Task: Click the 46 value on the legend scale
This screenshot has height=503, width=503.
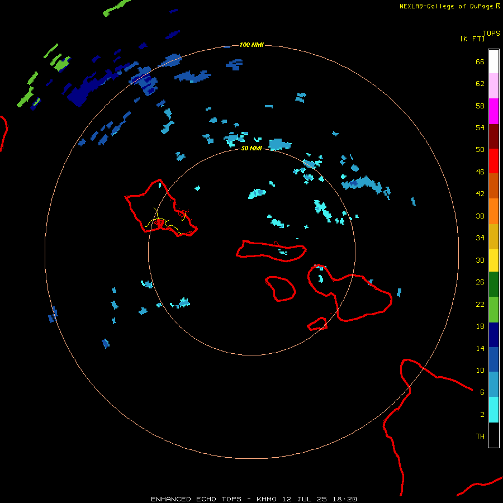Action: pyautogui.click(x=480, y=172)
